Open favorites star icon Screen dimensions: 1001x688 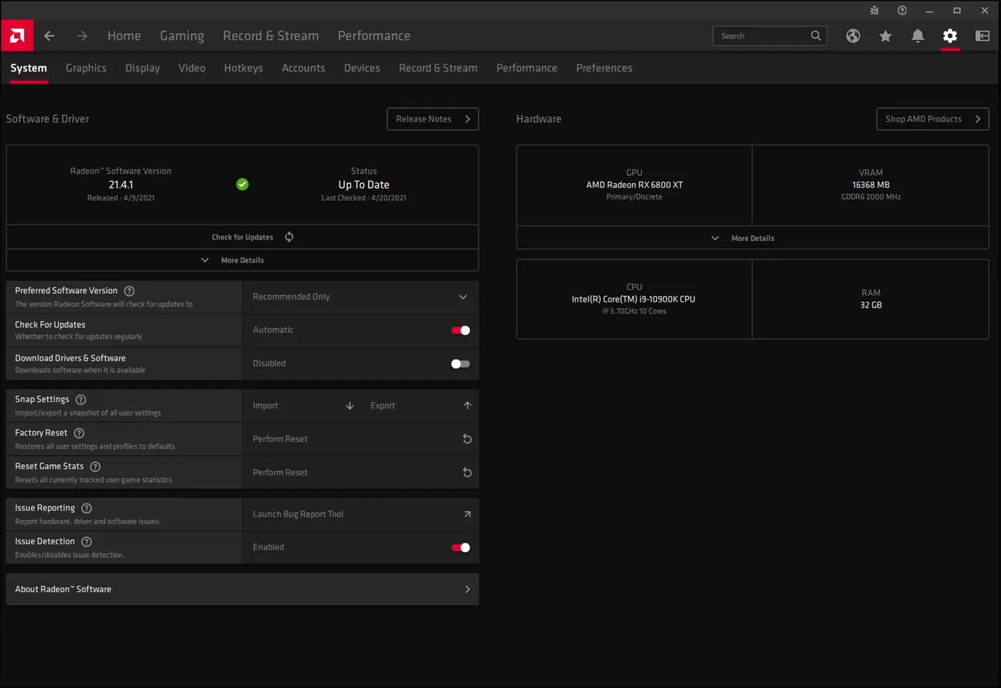click(x=885, y=36)
